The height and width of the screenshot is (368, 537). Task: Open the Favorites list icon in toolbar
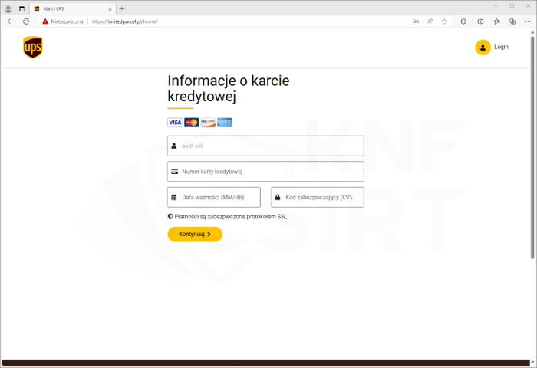pyautogui.click(x=496, y=21)
